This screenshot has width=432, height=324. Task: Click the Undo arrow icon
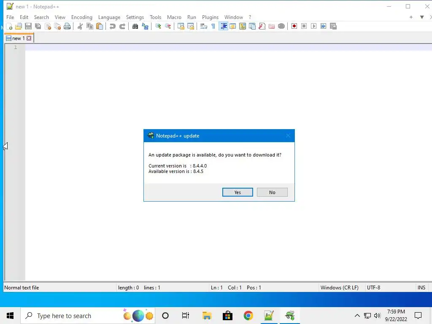[112, 26]
